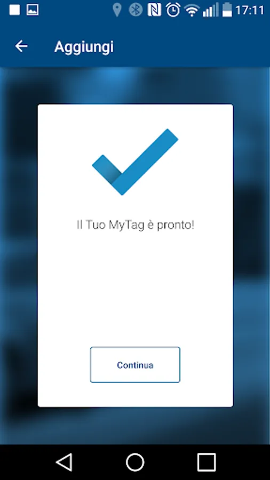Tap the alarm clock status icon

point(173,10)
